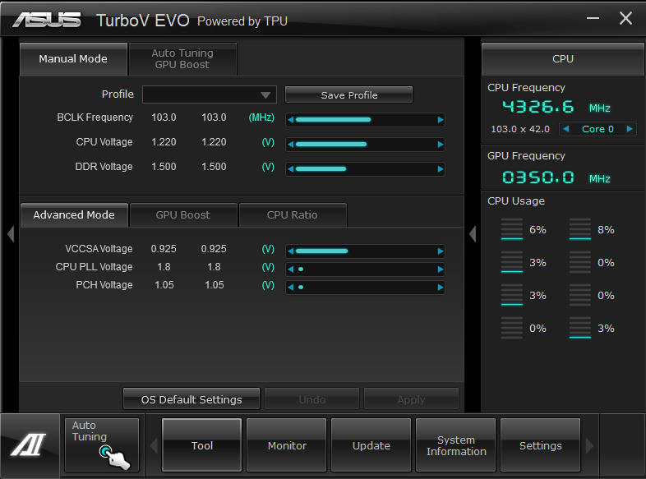Image resolution: width=646 pixels, height=479 pixels.
Task: Adjust the CPU Voltage slider
Action: tap(366, 144)
